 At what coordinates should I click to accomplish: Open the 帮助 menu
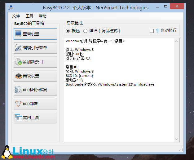tap(43, 16)
